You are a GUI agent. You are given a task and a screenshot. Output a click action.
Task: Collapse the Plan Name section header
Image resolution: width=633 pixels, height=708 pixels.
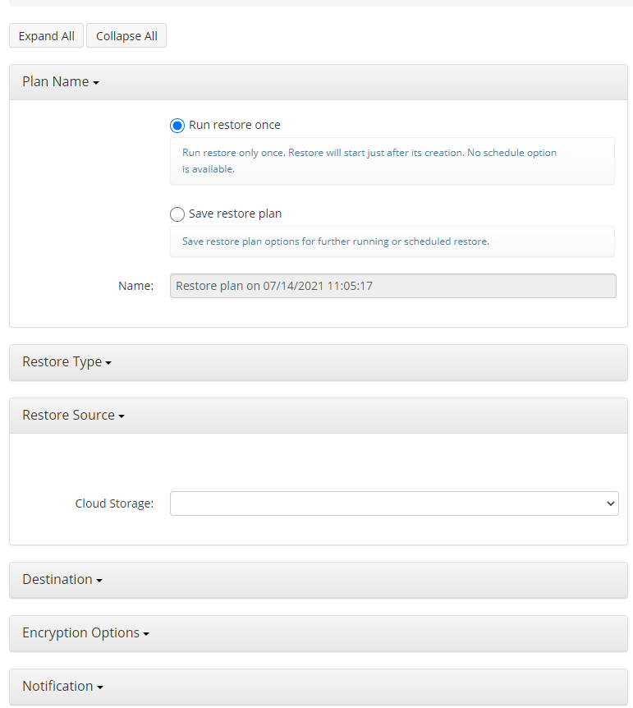point(319,82)
